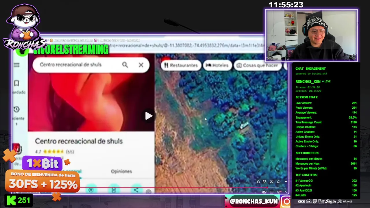Click the Total Message Count 3196 row
Viewport: 370px width, 208px height.
(x=326, y=122)
